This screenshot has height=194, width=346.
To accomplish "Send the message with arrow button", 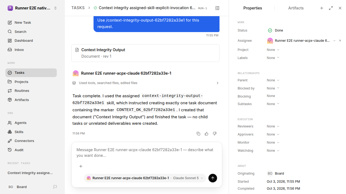I will (213, 178).
